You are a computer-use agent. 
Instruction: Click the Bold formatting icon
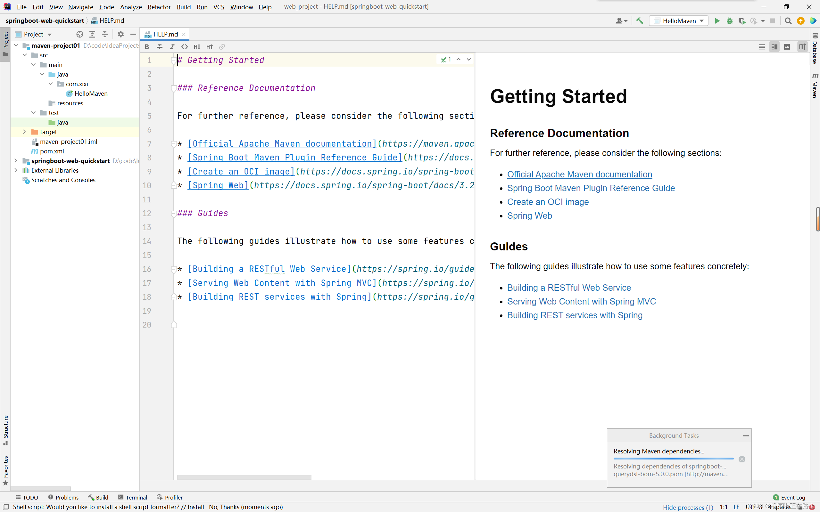146,47
